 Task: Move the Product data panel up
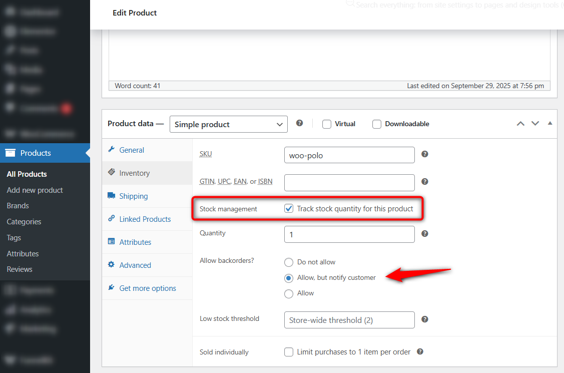(520, 123)
